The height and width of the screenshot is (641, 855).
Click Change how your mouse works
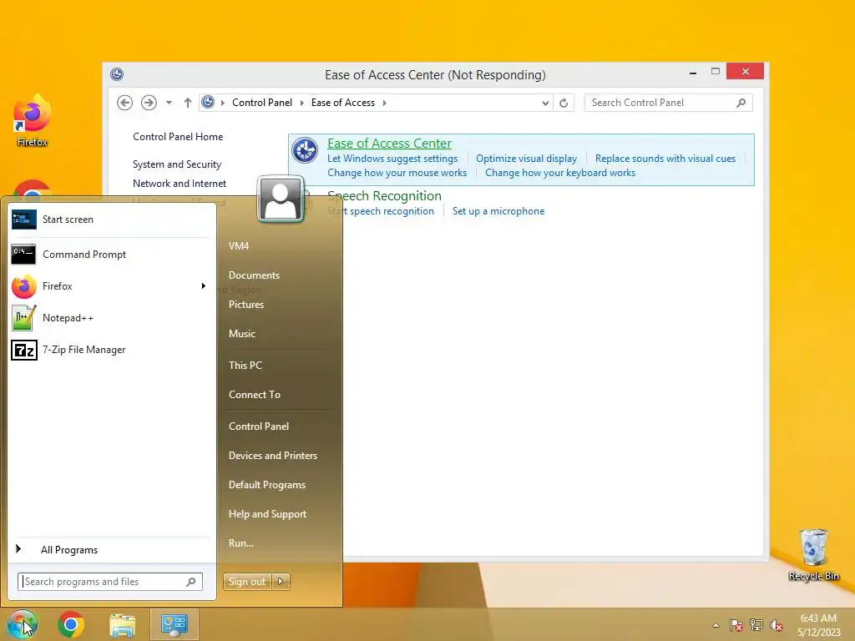397,173
